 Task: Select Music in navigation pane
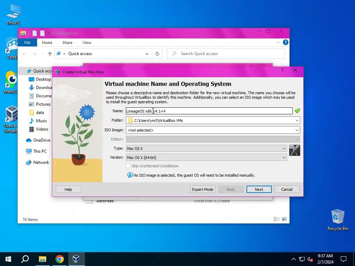[x=38, y=121]
